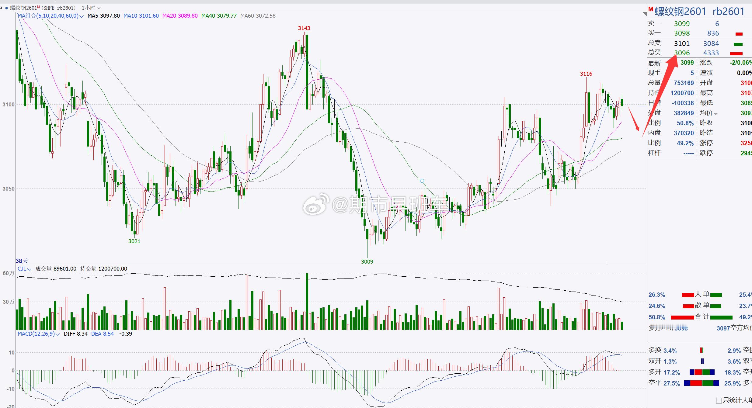The image size is (752, 408).
Task: Select the 螺纹钢2601 rb2601 panel title
Action: [x=699, y=12]
